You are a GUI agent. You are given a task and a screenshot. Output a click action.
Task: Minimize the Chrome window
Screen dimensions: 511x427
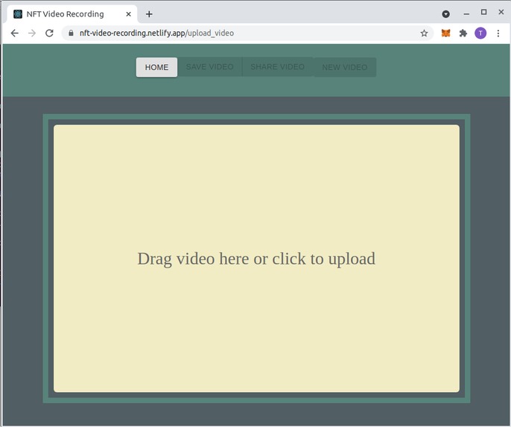(x=466, y=13)
